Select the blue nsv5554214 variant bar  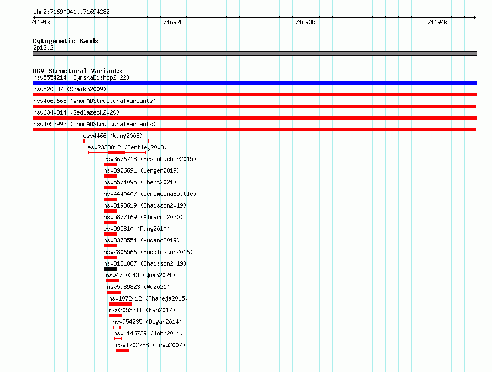pyautogui.click(x=254, y=83)
